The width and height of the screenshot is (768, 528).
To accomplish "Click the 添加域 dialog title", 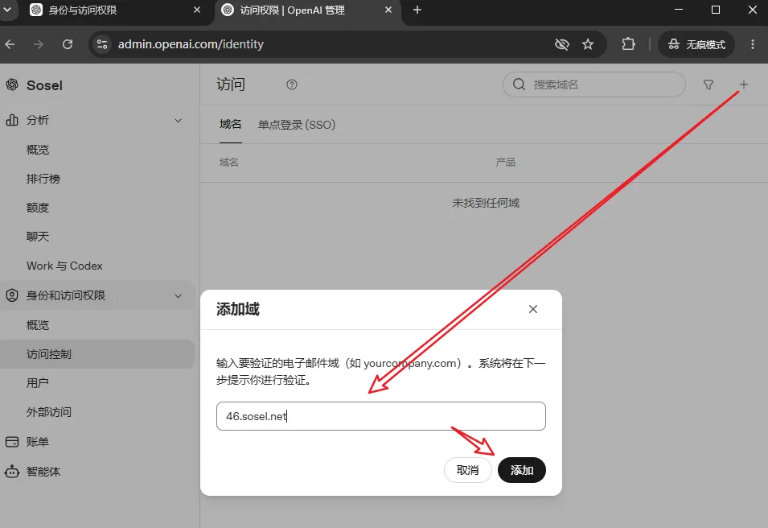I will click(x=238, y=309).
